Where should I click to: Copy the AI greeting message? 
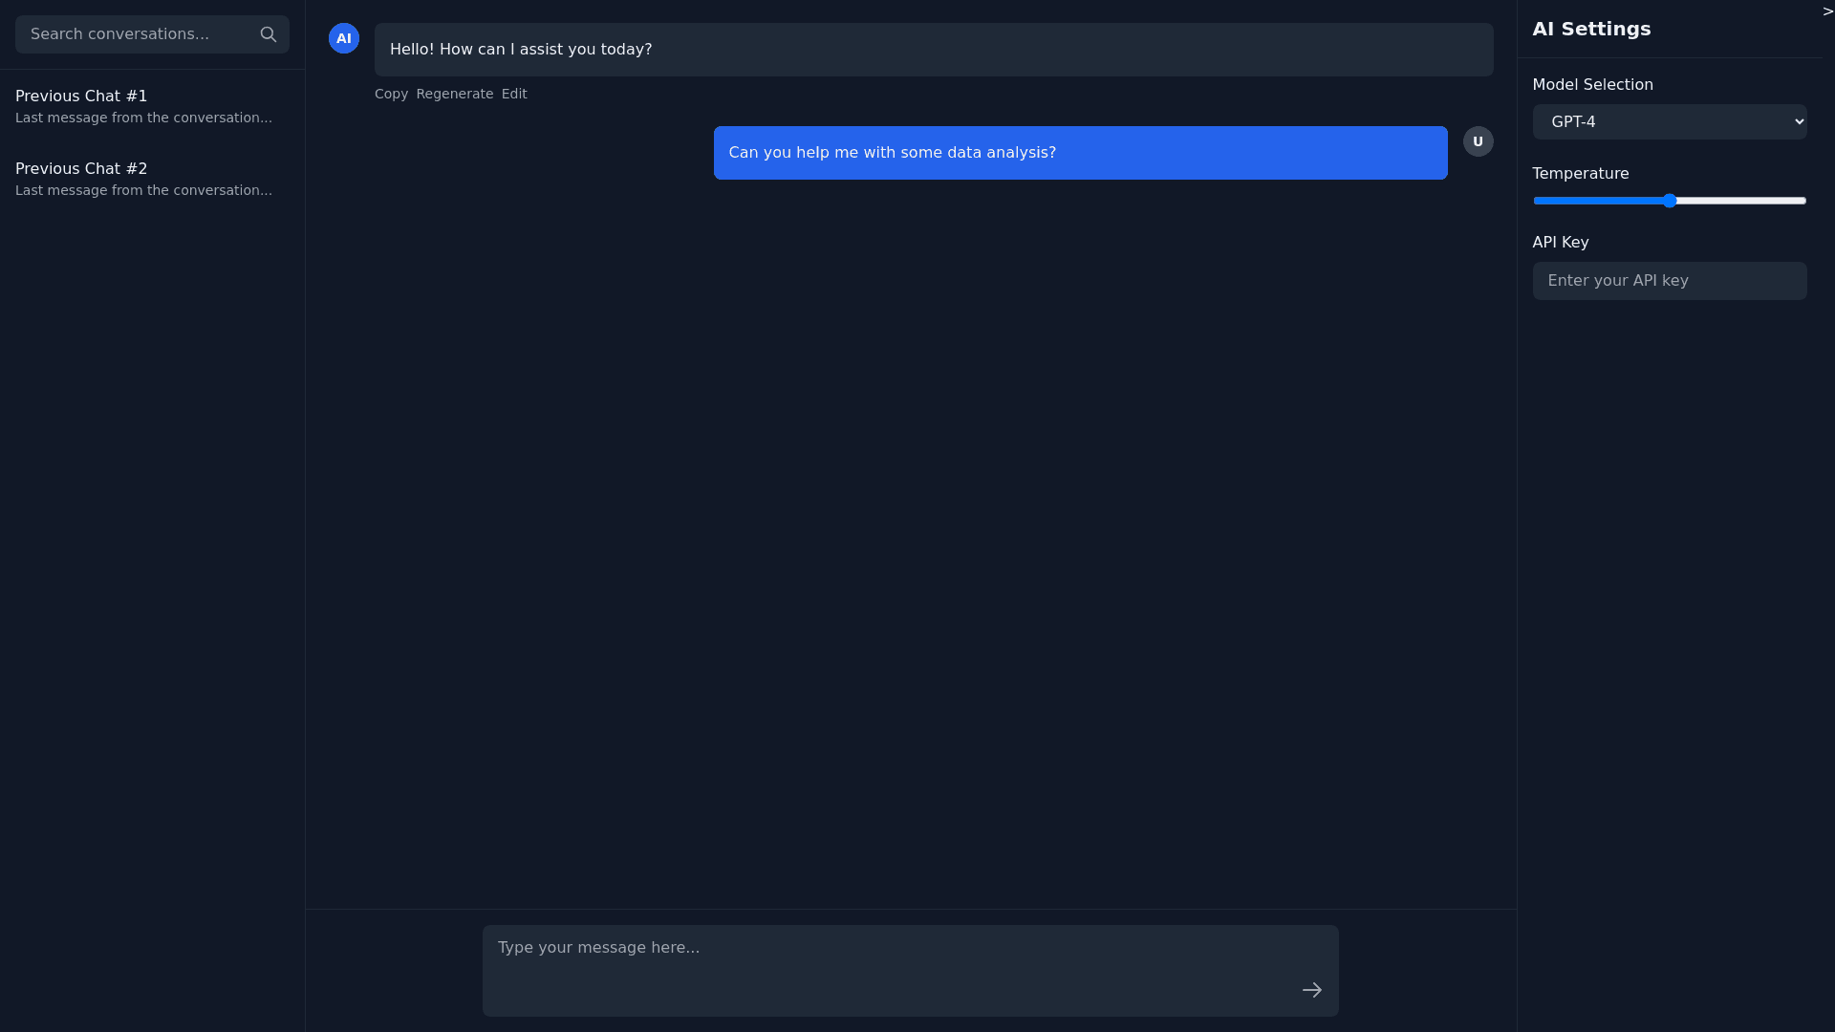click(391, 94)
